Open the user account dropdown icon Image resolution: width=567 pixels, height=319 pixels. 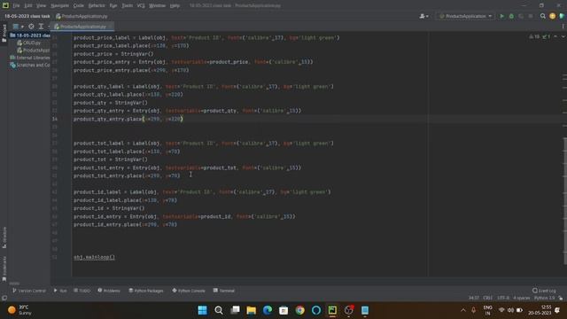(x=423, y=16)
